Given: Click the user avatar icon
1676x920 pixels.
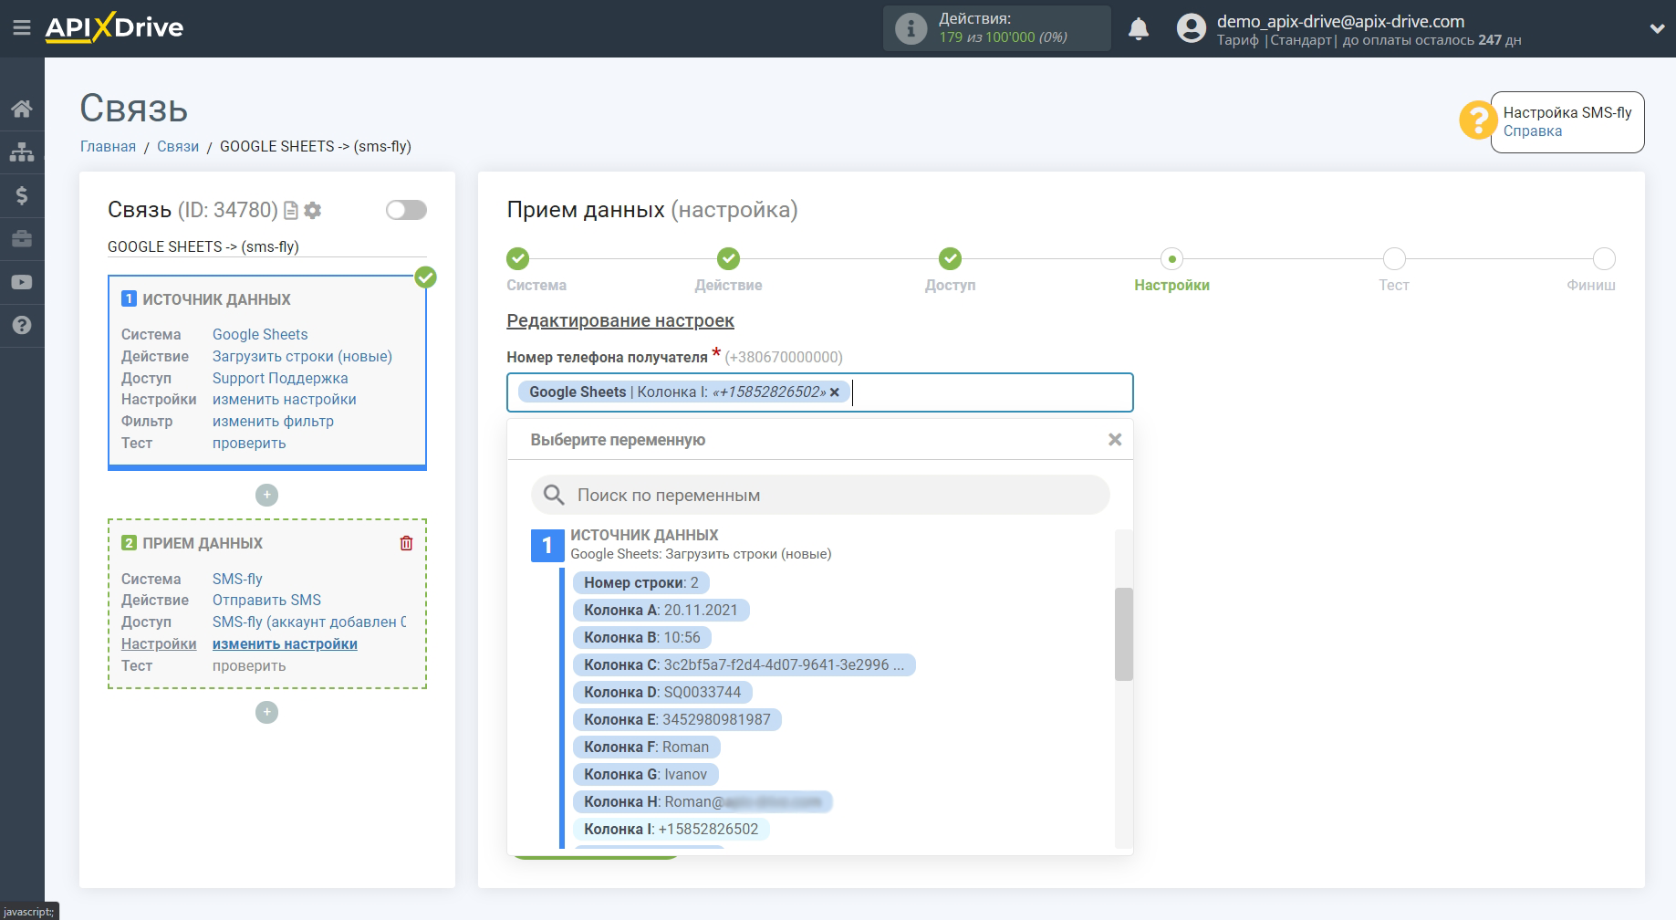Looking at the screenshot, I should coord(1191,28).
